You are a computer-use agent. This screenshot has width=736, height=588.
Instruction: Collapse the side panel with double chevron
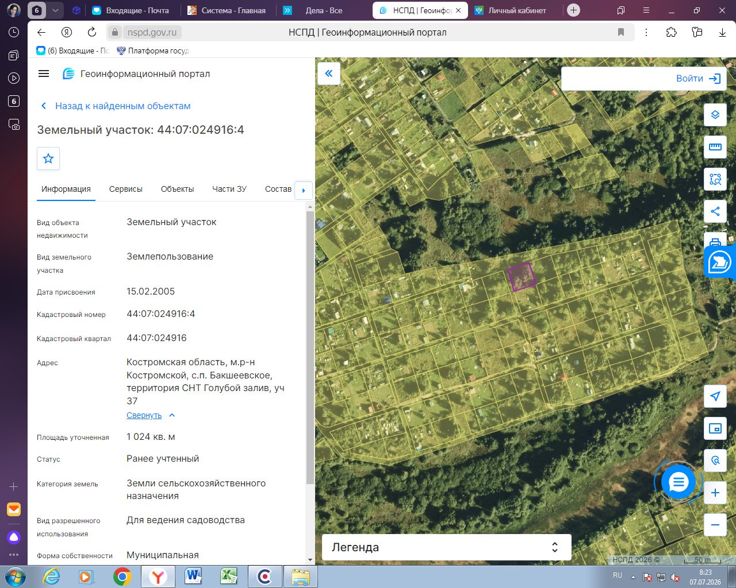click(329, 73)
